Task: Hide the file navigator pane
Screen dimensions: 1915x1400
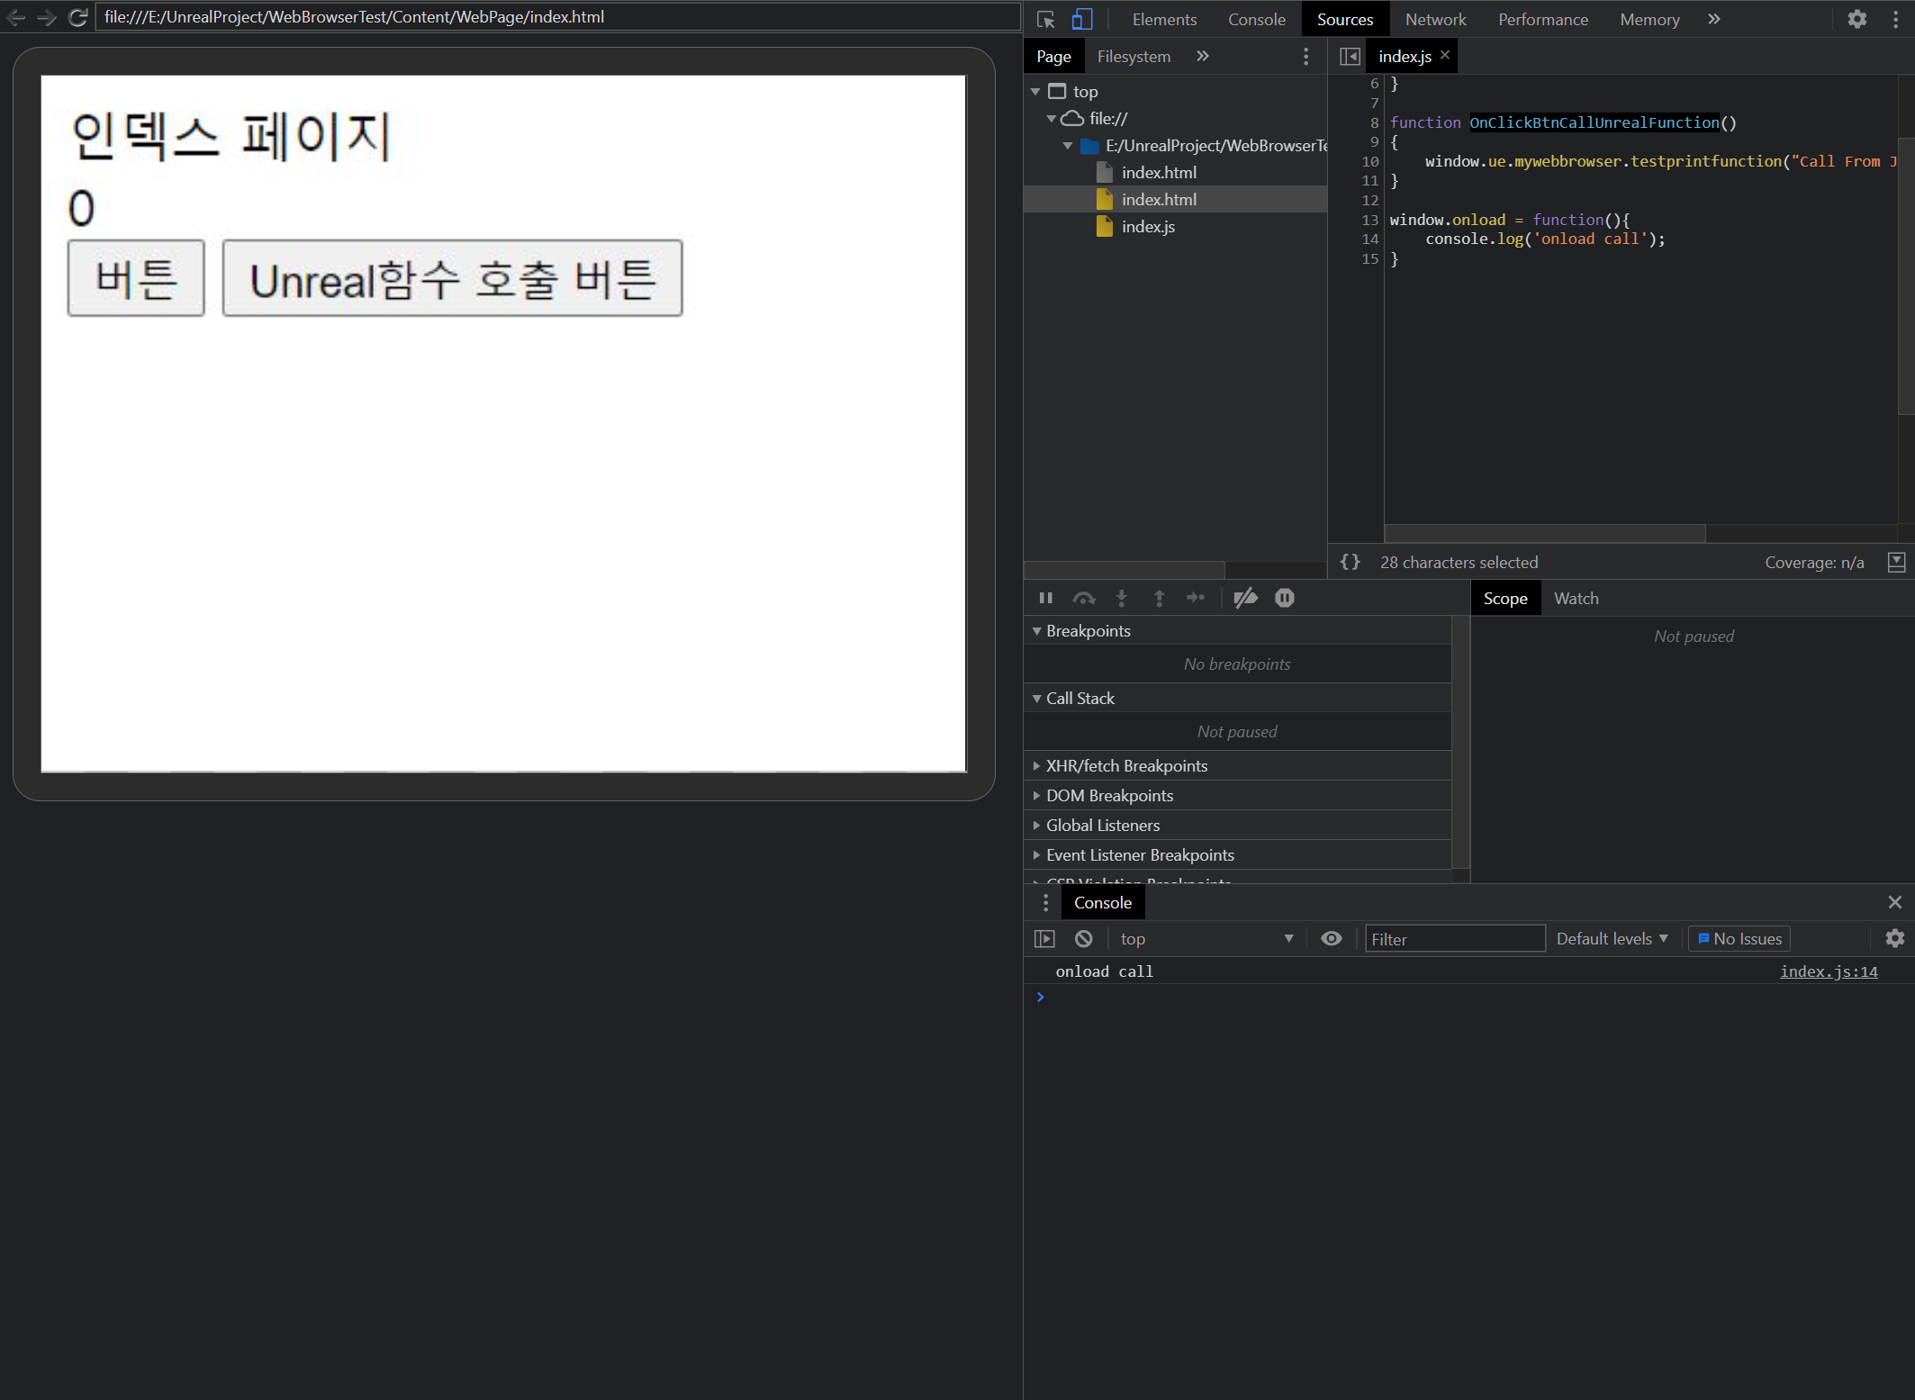Action: (1350, 56)
